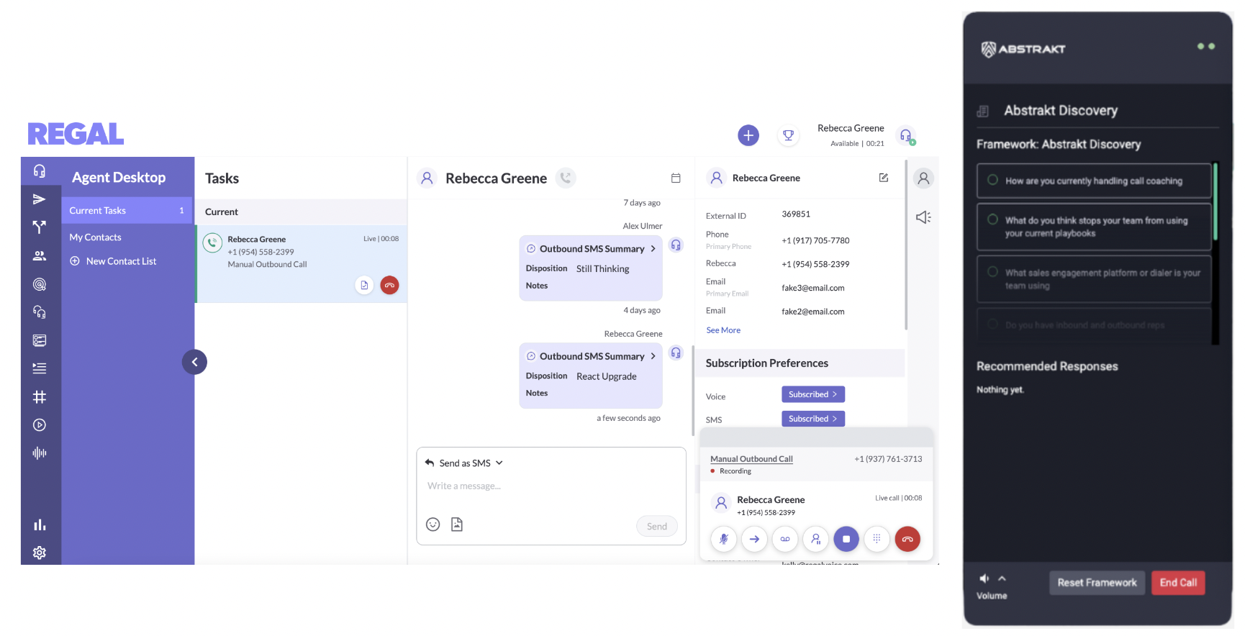Viewport: 1245px width, 636px height.
Task: End call with red hangup button in call panel
Action: (x=907, y=539)
